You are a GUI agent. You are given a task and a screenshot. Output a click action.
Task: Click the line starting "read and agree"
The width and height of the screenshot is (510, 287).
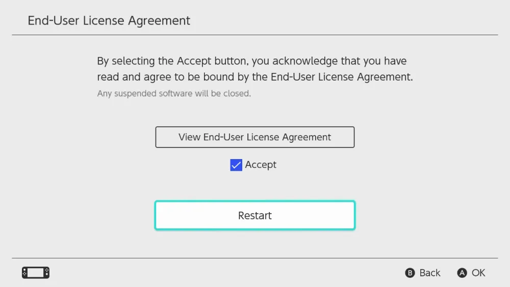click(x=254, y=77)
